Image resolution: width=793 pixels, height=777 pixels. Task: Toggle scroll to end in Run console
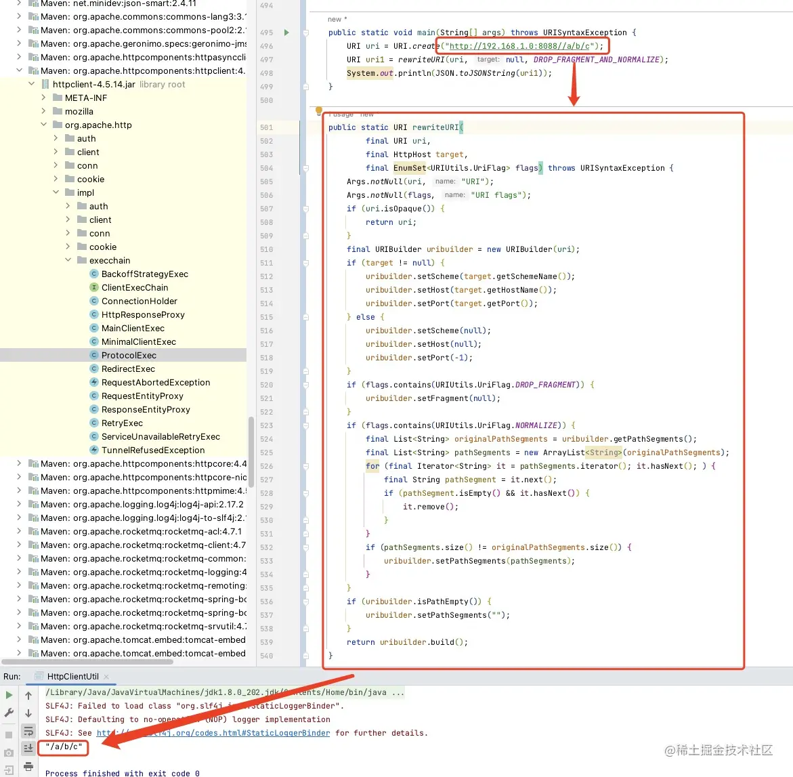[x=28, y=748]
